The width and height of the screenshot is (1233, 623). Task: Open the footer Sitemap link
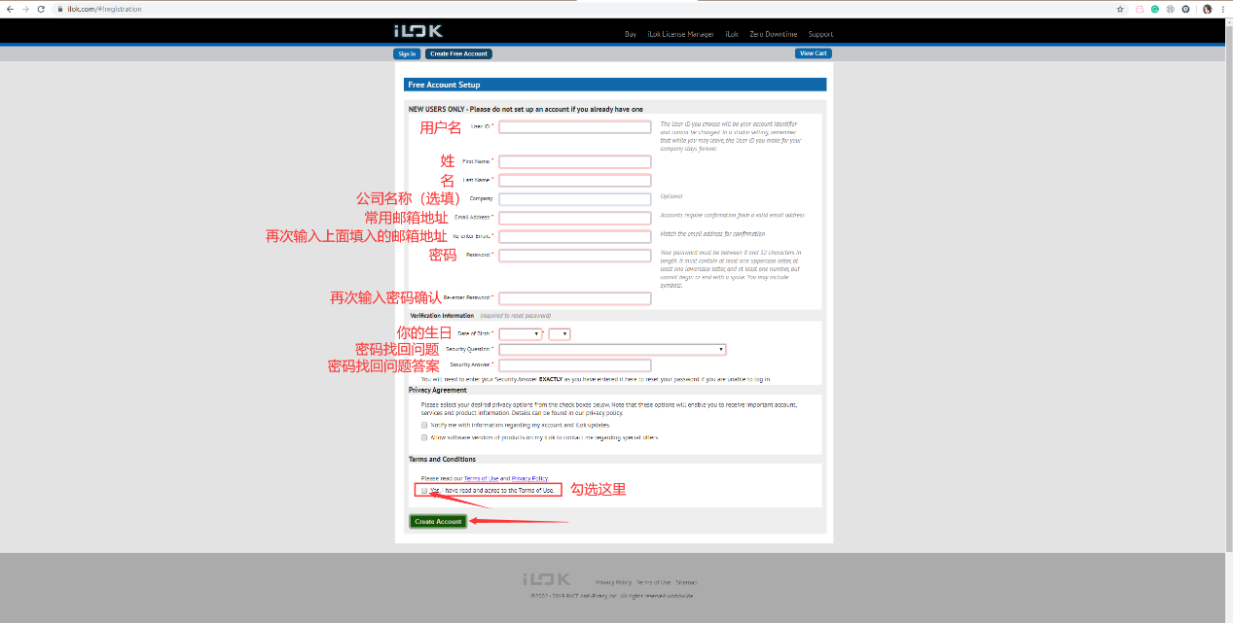(x=687, y=582)
